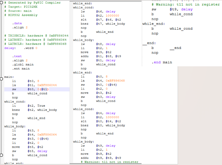Click the line 'slt $t7, $t6, $t2'

(x=101, y=20)
